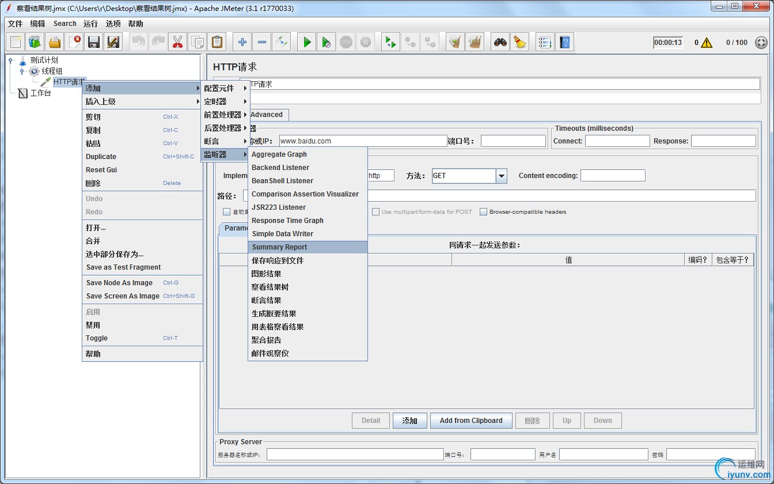Click the 添加 parameter button
This screenshot has width=774, height=484.
(x=409, y=421)
